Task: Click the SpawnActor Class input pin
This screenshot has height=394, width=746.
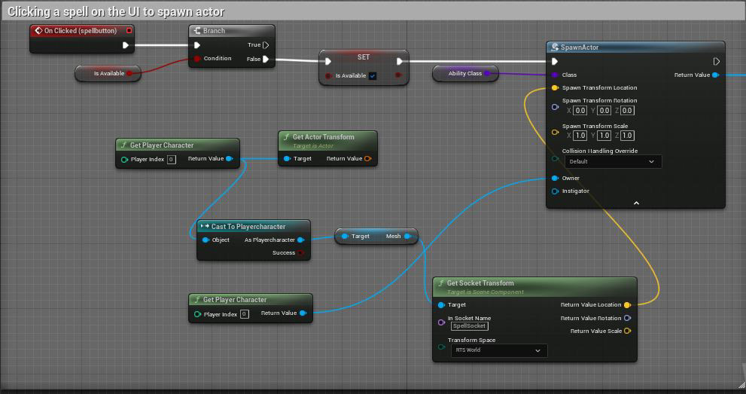Action: 555,75
